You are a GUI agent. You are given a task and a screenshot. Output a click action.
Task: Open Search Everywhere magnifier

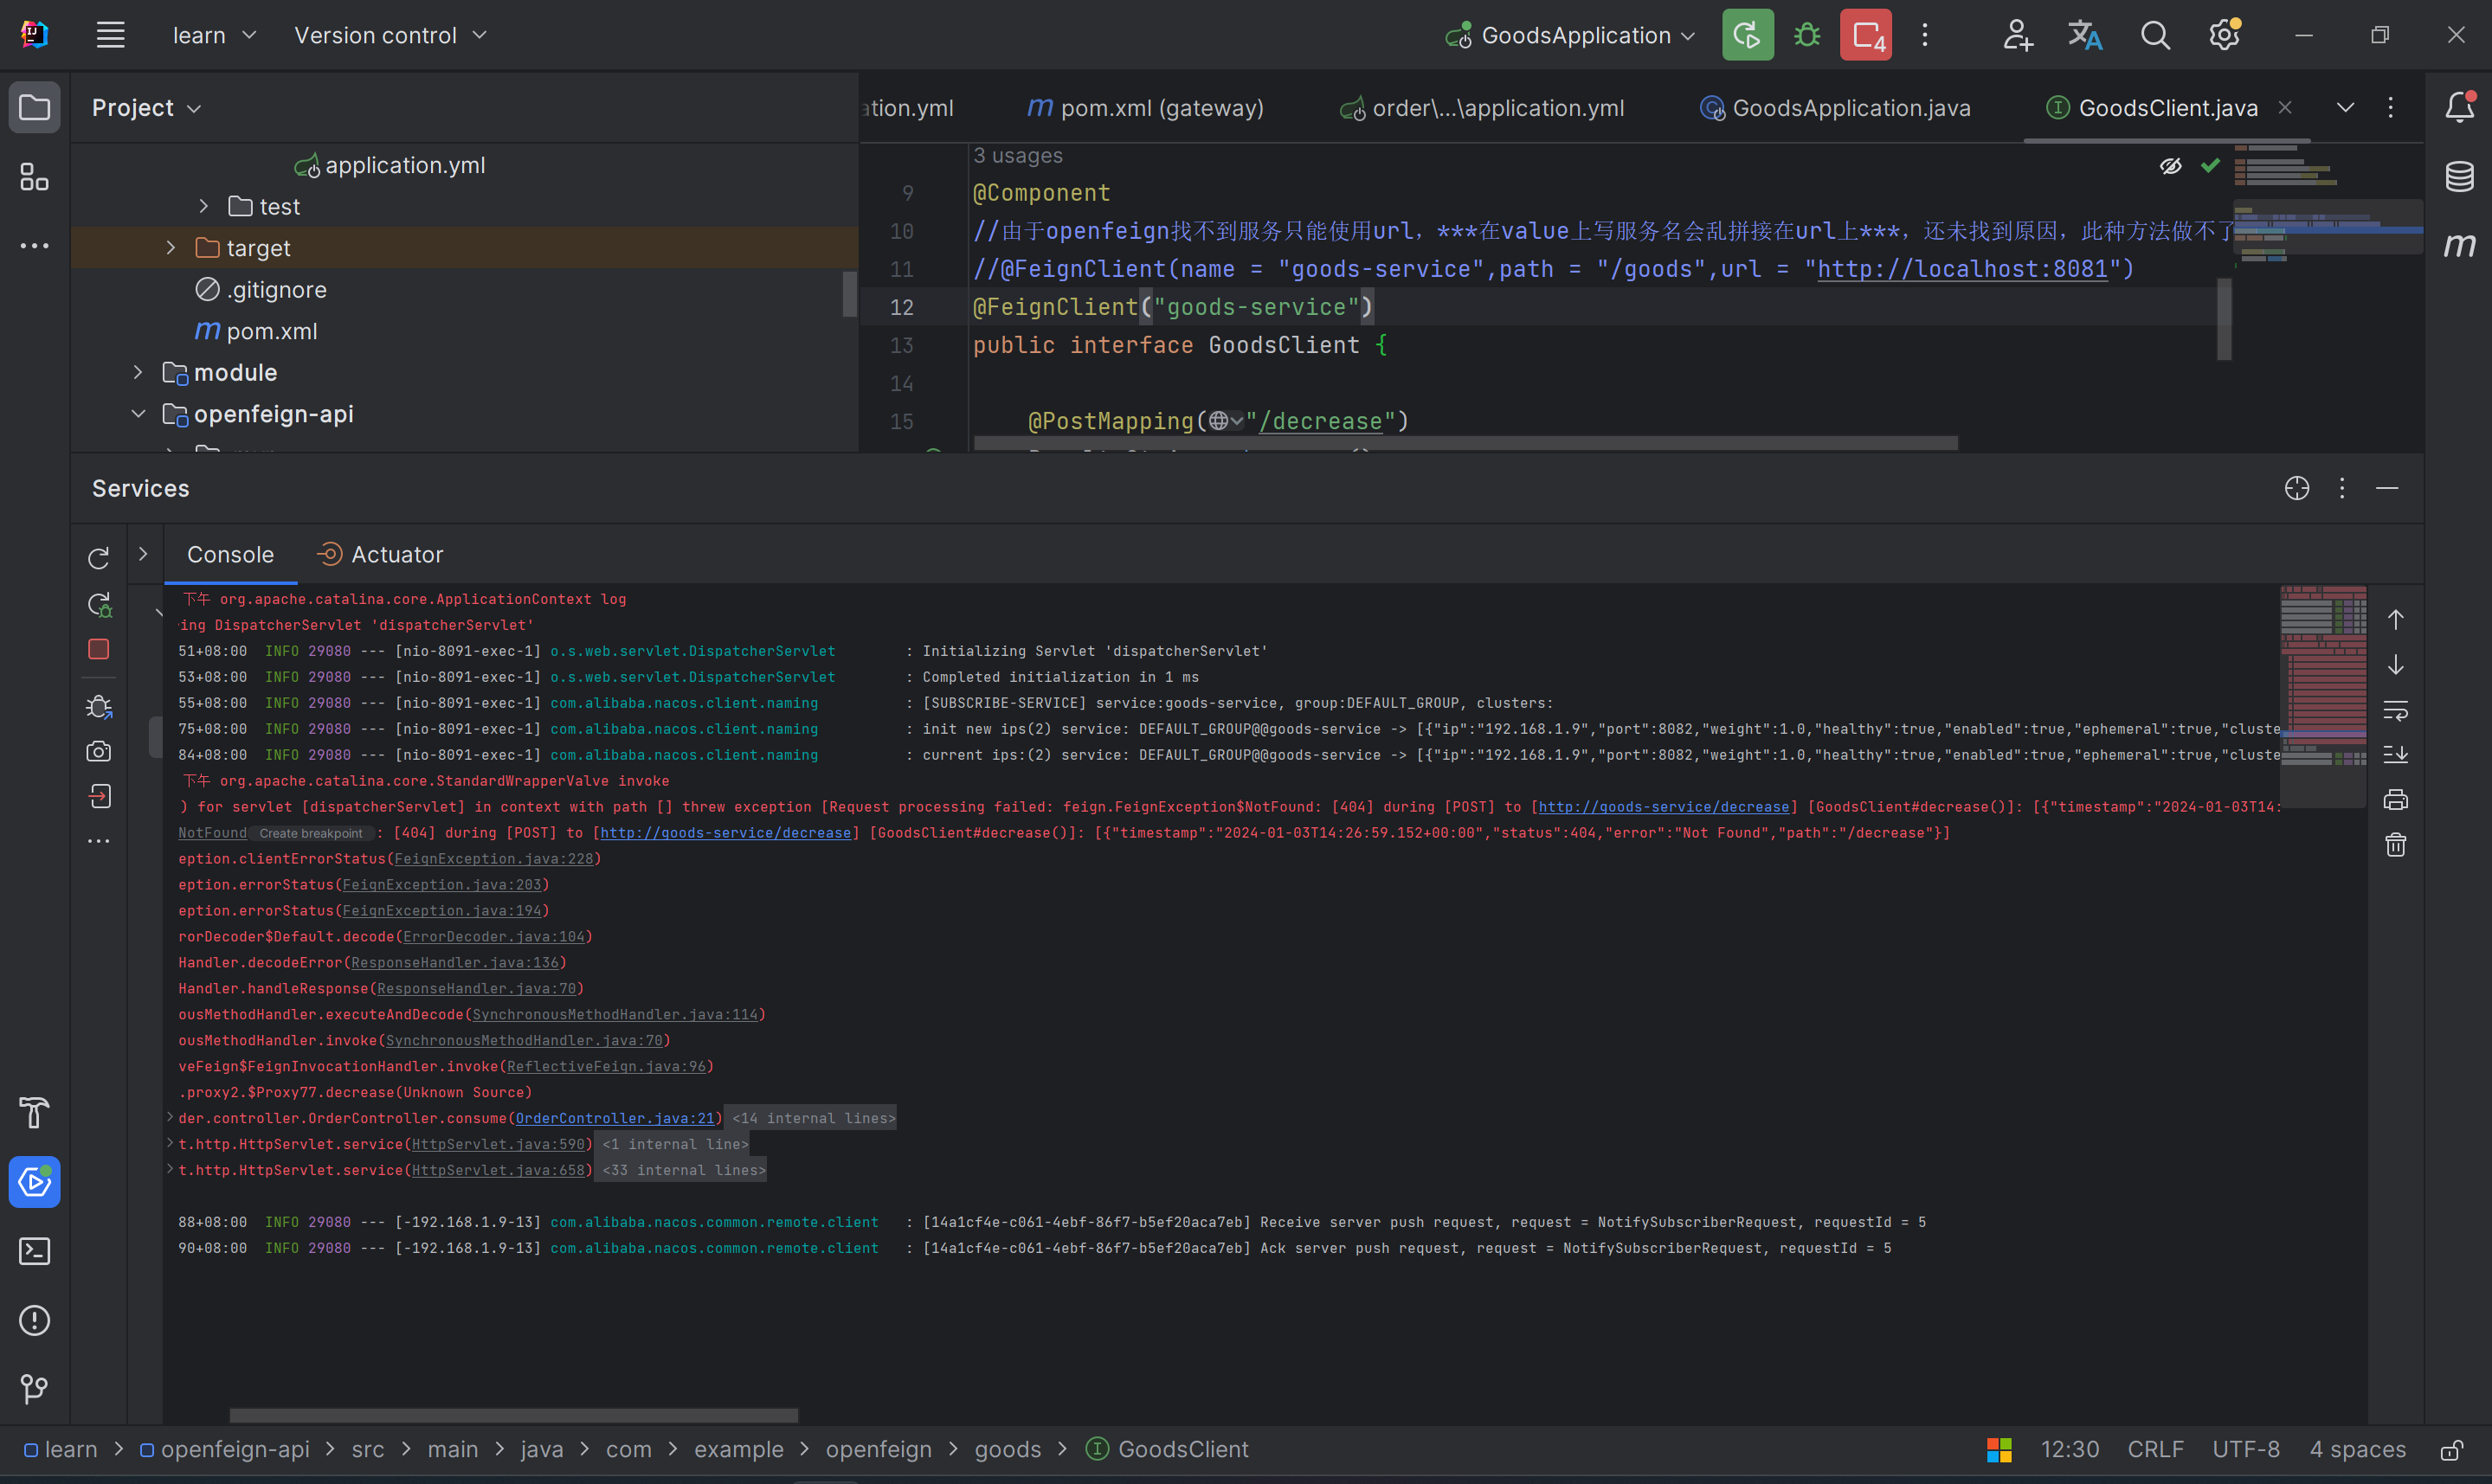[2155, 35]
